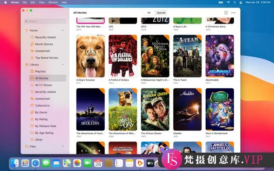Switch to the All filter tab

click(x=149, y=13)
